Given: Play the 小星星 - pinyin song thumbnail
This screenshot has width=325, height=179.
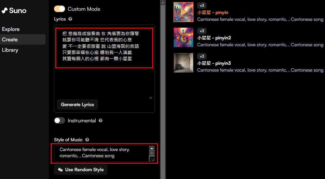Looking at the screenshot, I should click(183, 12).
